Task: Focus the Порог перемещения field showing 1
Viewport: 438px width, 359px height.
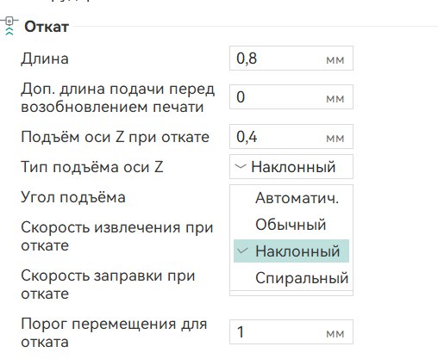Action: 291,332
